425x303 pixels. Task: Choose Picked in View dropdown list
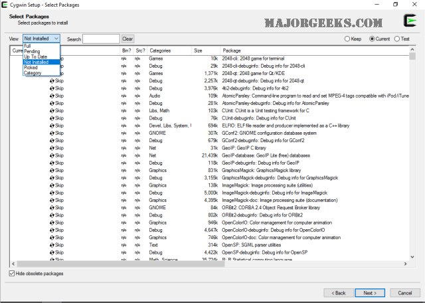click(41, 68)
